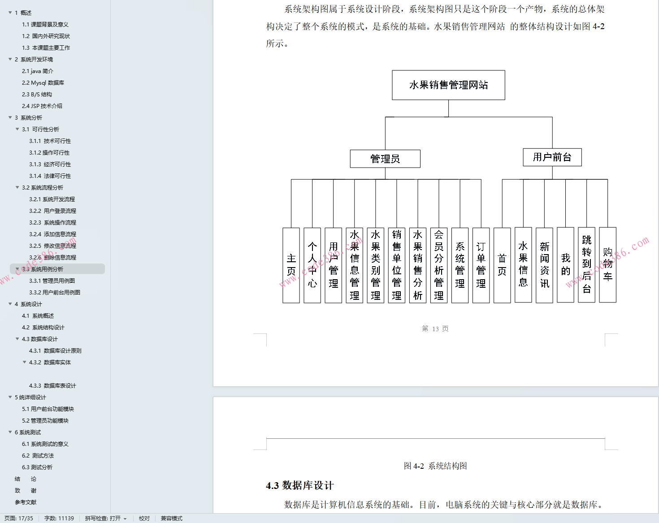
Task: Navigate to "3.3.1 管理员用例图"
Action: (52, 280)
